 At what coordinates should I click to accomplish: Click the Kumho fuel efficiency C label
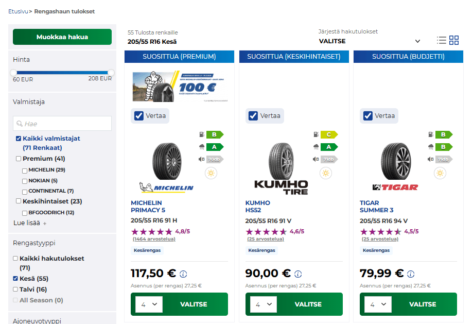pos(329,134)
